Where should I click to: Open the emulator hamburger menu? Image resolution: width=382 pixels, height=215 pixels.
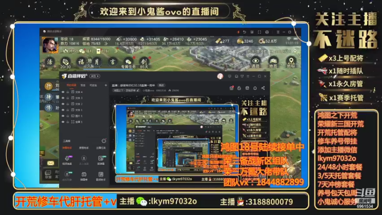pyautogui.click(x=278, y=32)
